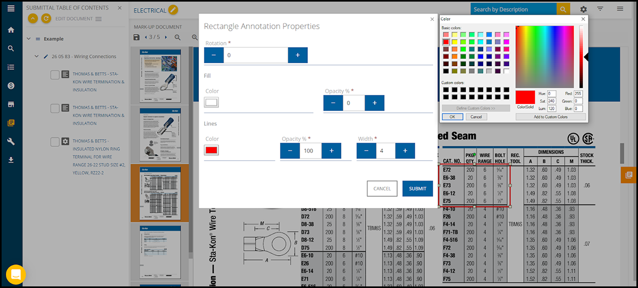Collapse the 26 05 83 Wiring Connections node
Screen dimensions: 638x288
click(x=37, y=56)
